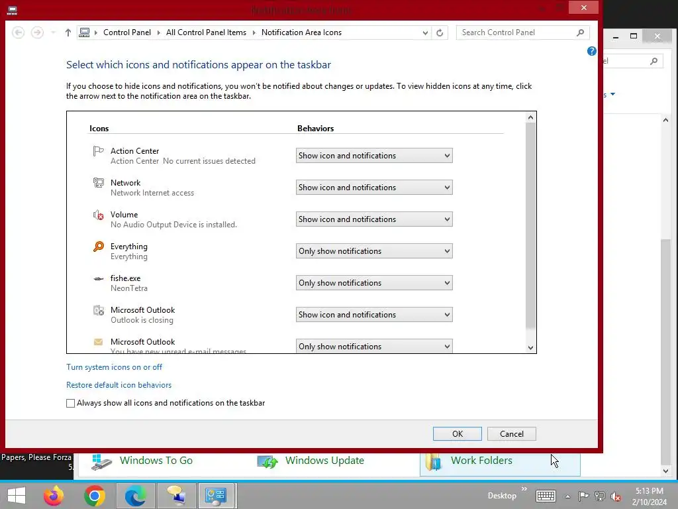The width and height of the screenshot is (678, 509).
Task: Expand the arrow after All Control Panel Items
Action: pos(254,32)
